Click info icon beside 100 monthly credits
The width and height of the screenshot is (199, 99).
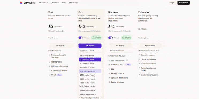[x=127, y=60]
